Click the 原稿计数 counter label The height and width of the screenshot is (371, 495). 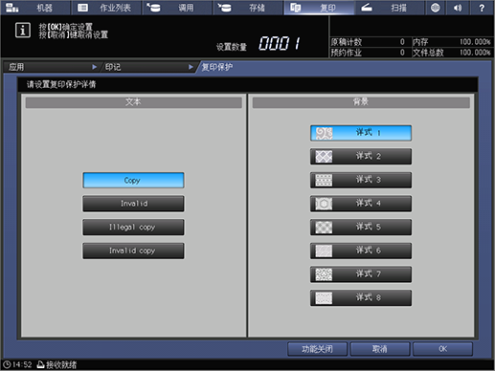347,42
